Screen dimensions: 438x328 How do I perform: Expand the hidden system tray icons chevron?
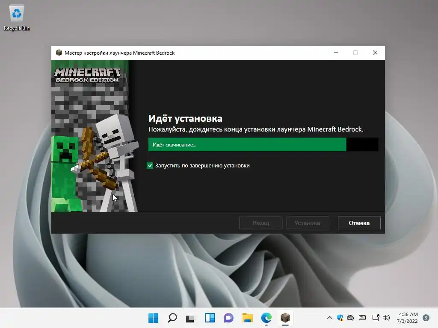[330, 318]
